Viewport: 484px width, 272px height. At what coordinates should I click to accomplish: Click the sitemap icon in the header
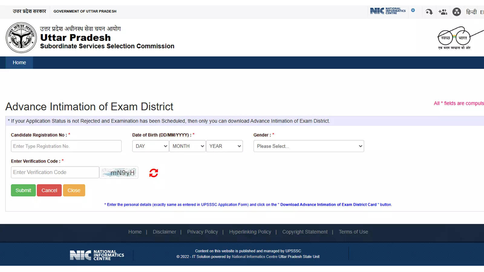pyautogui.click(x=456, y=12)
